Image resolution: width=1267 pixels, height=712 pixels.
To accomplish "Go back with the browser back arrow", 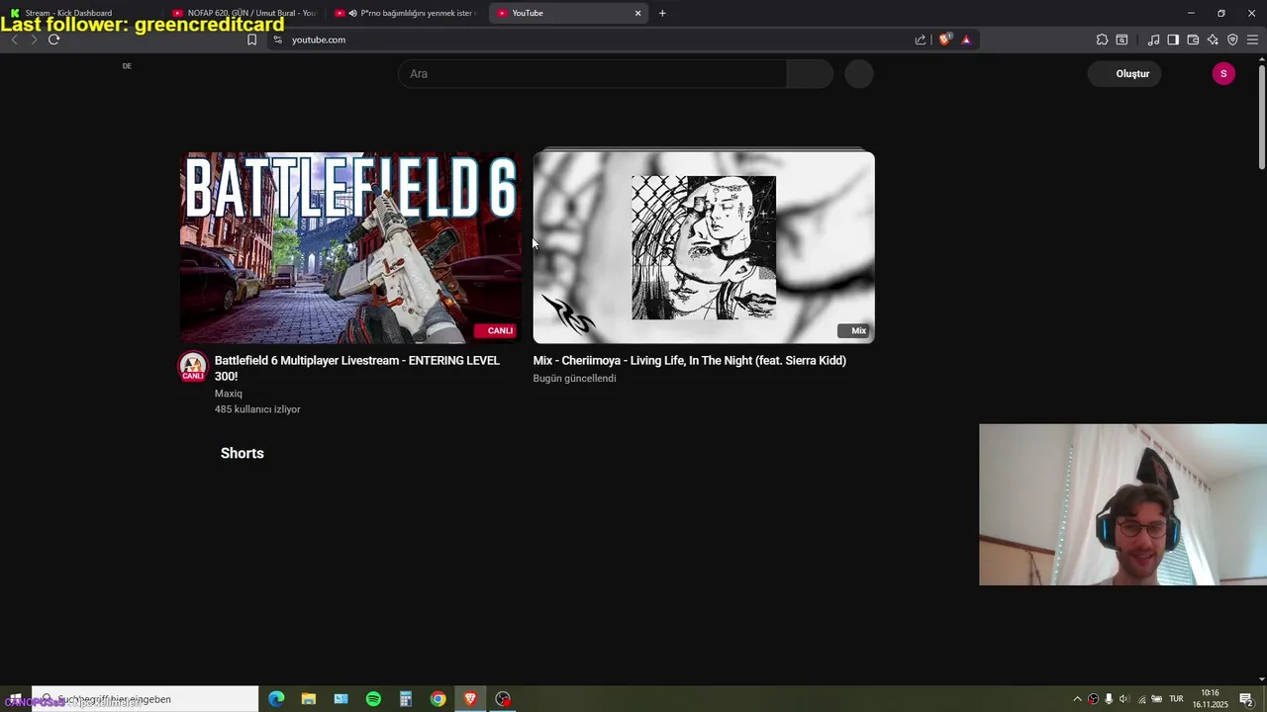I will pyautogui.click(x=14, y=40).
